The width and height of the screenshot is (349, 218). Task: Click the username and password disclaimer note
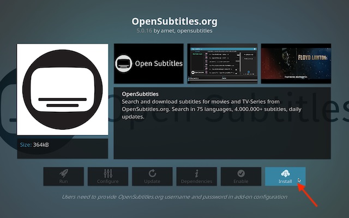[174, 197]
